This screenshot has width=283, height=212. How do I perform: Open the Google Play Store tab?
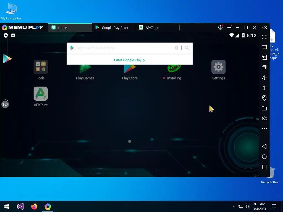[x=114, y=28]
